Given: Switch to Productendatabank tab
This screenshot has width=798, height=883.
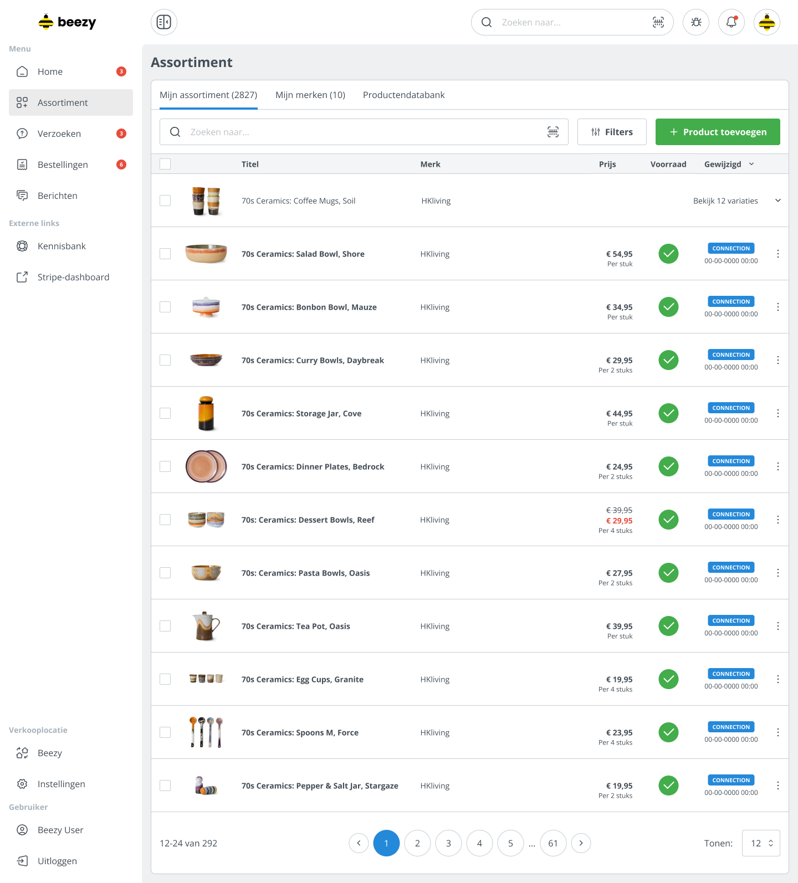Looking at the screenshot, I should coord(403,95).
